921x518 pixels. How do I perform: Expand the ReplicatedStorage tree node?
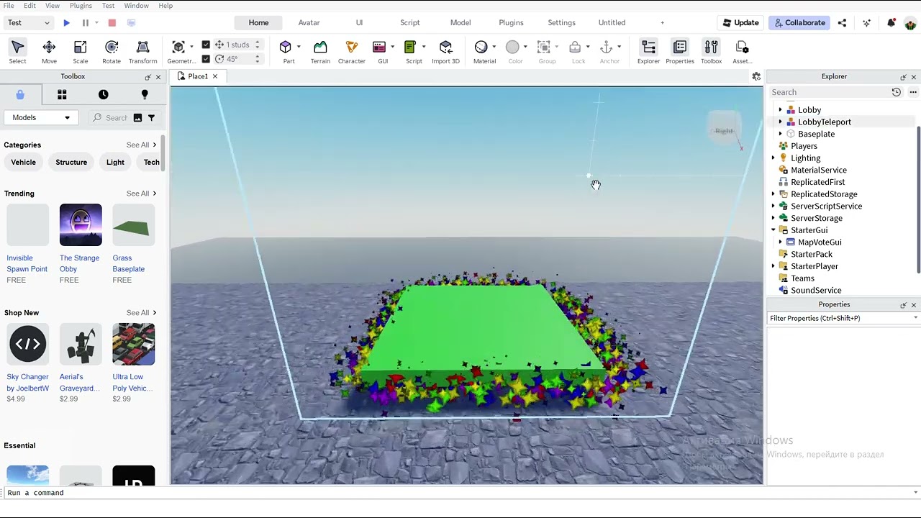tap(773, 194)
